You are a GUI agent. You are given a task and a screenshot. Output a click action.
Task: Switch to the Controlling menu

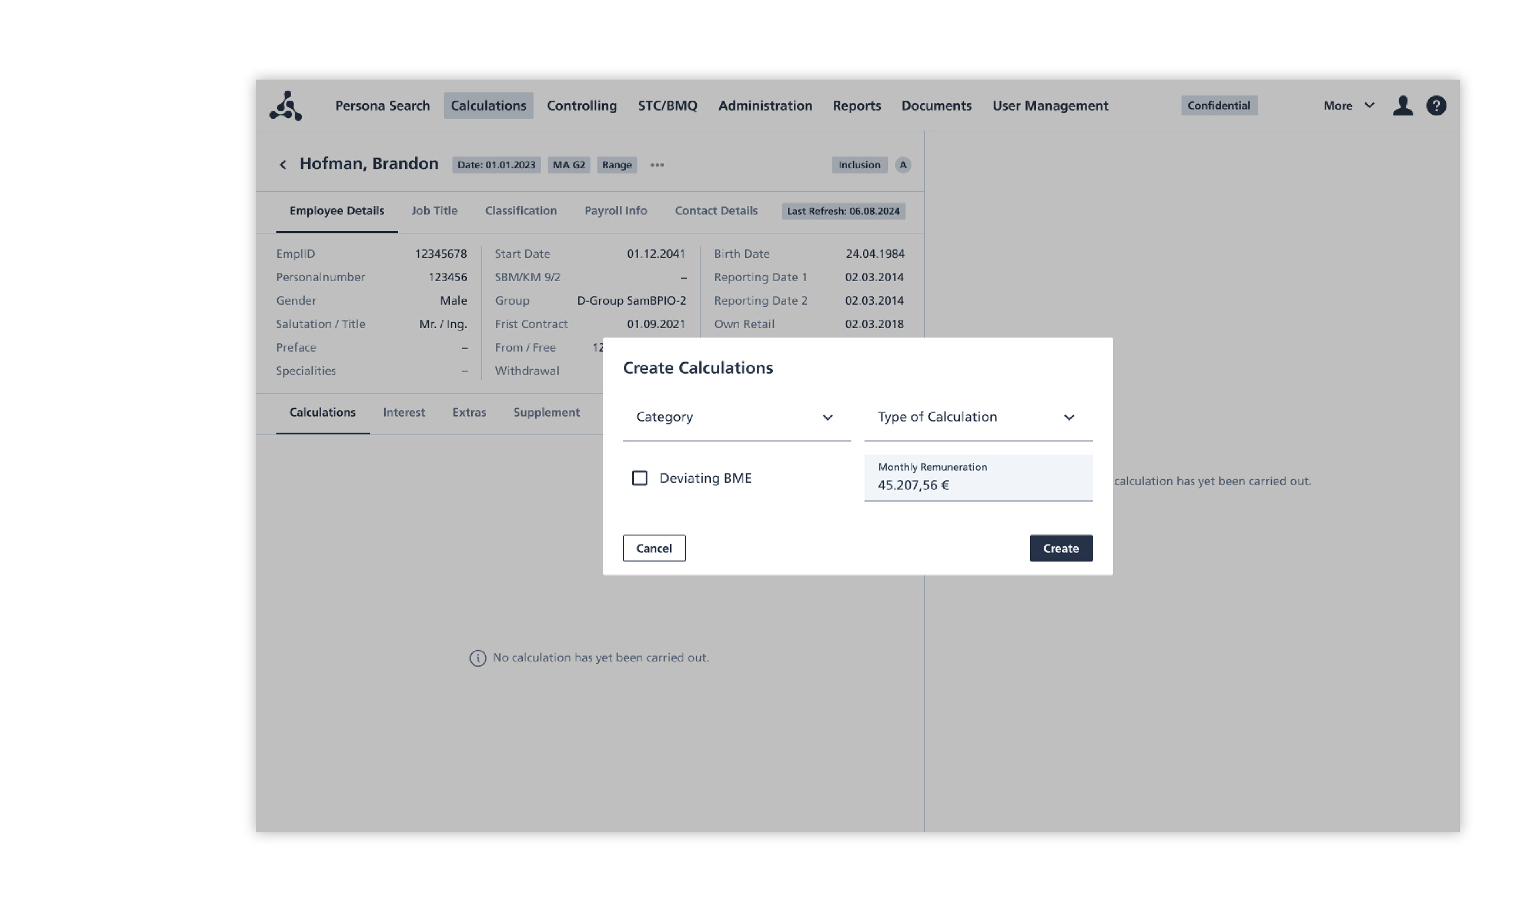[581, 106]
